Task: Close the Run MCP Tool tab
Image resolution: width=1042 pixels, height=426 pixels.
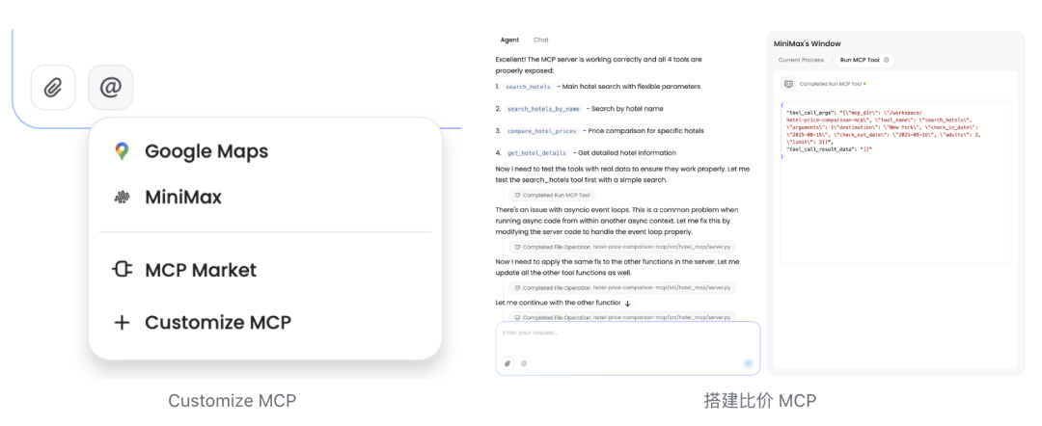Action: tap(886, 60)
